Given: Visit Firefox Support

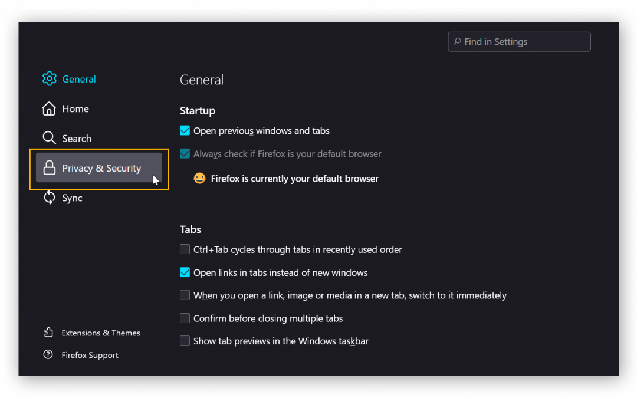Looking at the screenshot, I should click(90, 354).
